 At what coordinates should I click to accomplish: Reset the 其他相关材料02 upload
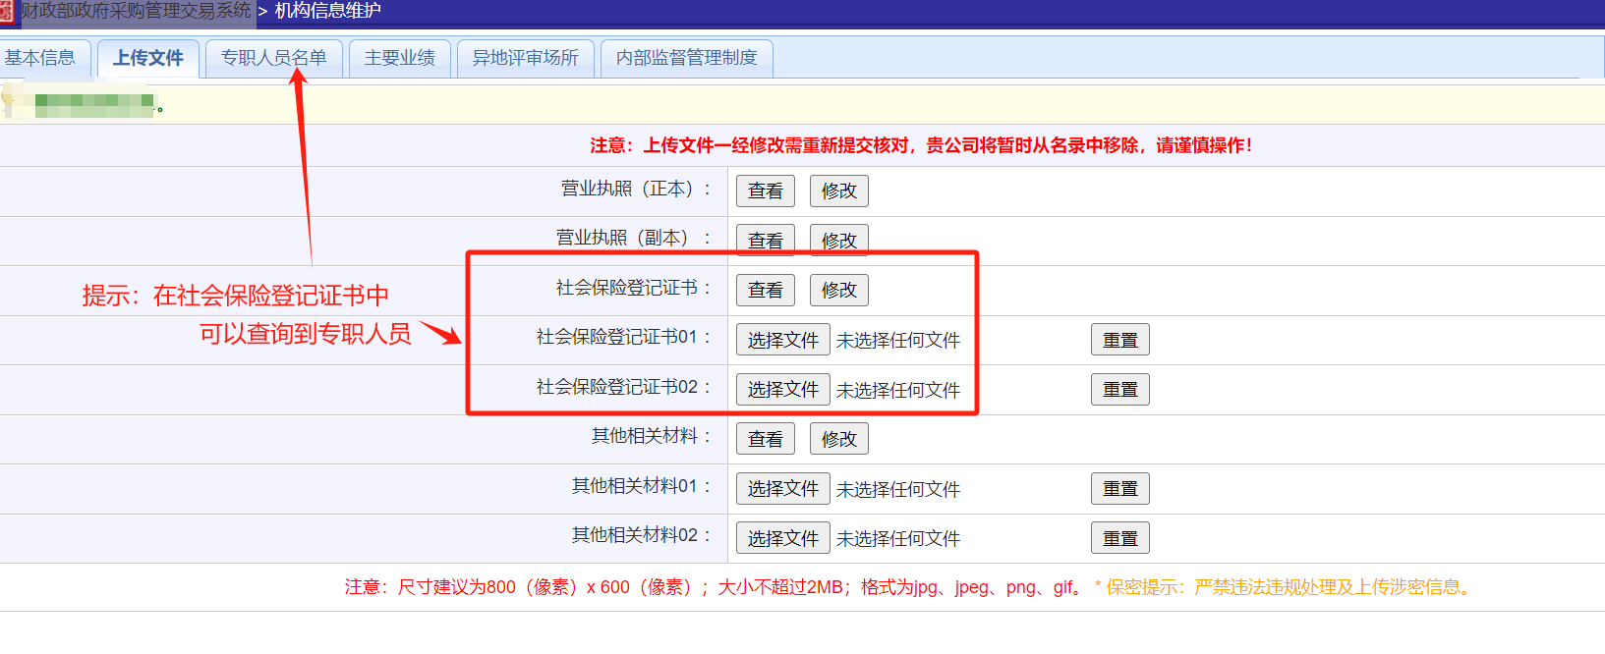click(x=1119, y=538)
